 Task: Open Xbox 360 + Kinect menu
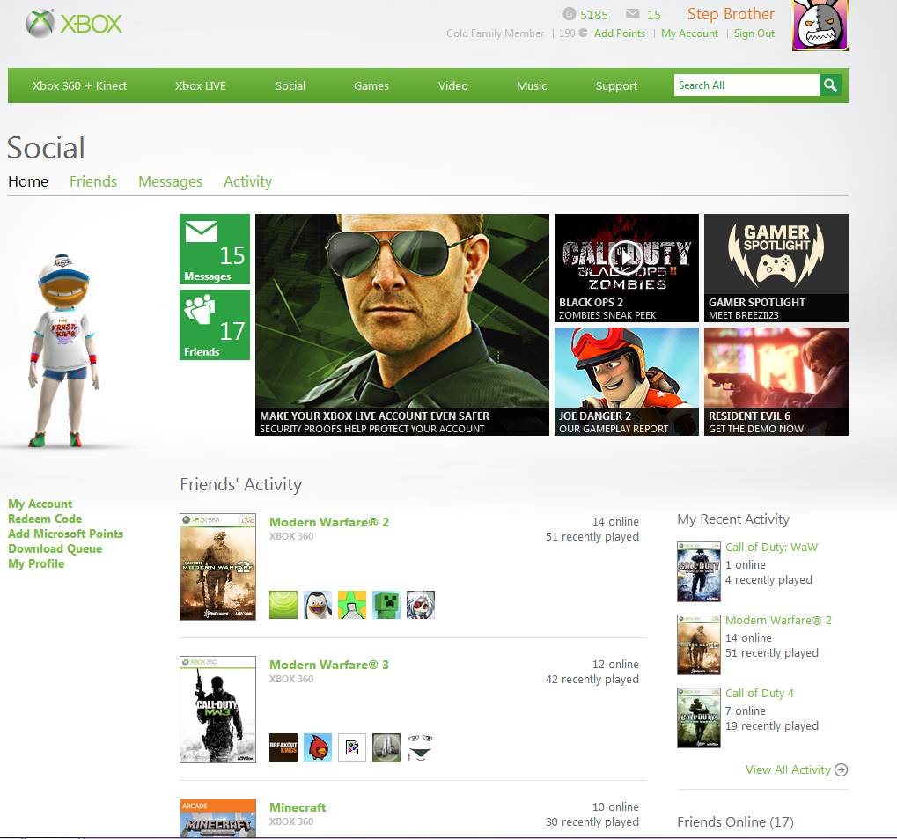(79, 86)
